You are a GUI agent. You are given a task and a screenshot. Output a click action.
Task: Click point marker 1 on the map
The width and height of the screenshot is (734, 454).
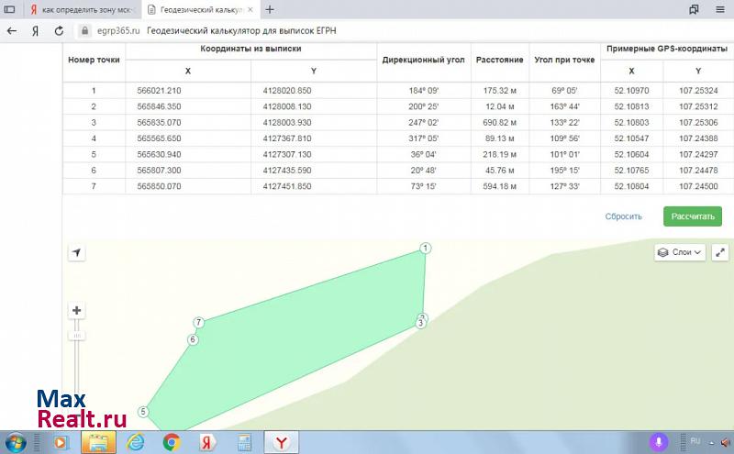pyautogui.click(x=426, y=249)
